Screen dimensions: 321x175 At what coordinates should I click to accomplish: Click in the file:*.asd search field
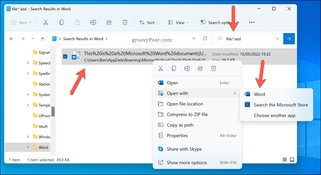[x=249, y=39]
